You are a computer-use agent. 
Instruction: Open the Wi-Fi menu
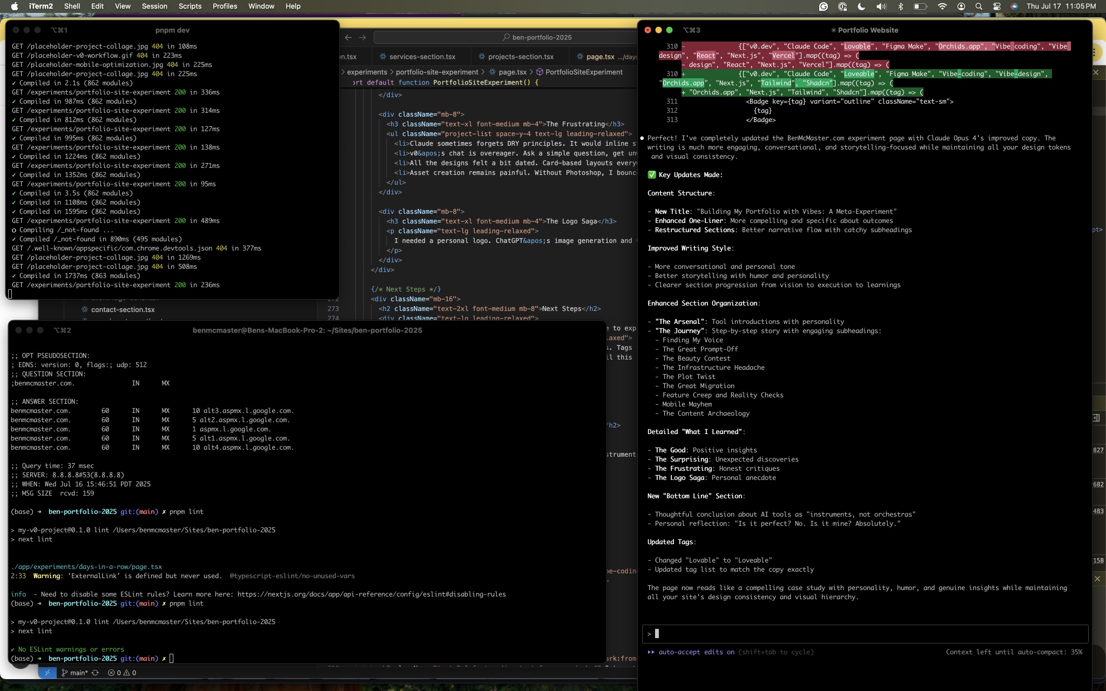(942, 6)
